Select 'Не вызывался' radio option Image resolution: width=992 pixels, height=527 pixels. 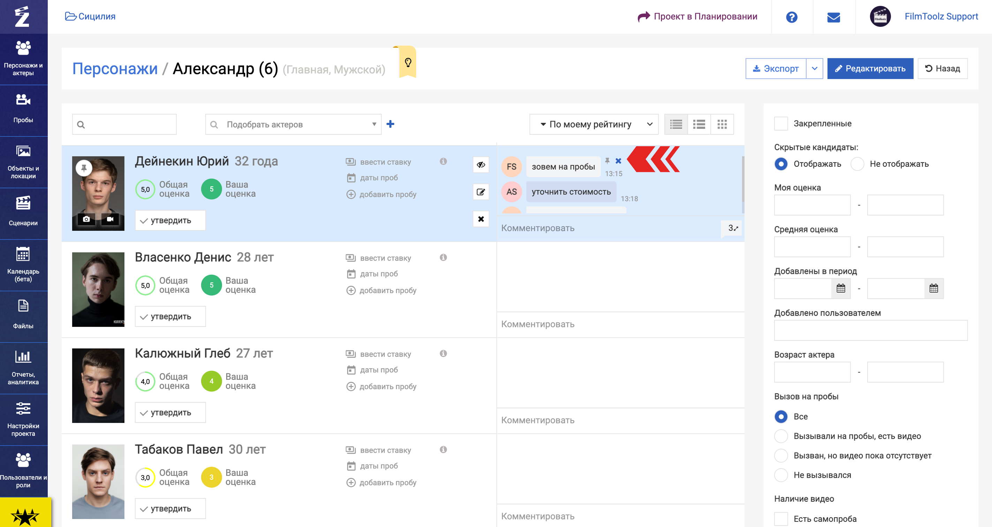coord(780,475)
